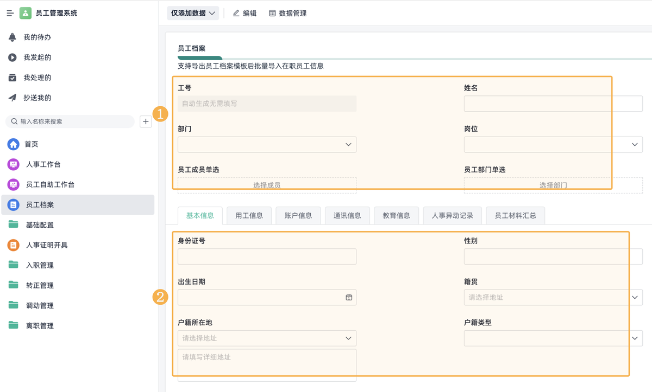Viewport: 652px width, 392px height.
Task: Open 人事证明开具 in sidebar
Action: coord(46,245)
